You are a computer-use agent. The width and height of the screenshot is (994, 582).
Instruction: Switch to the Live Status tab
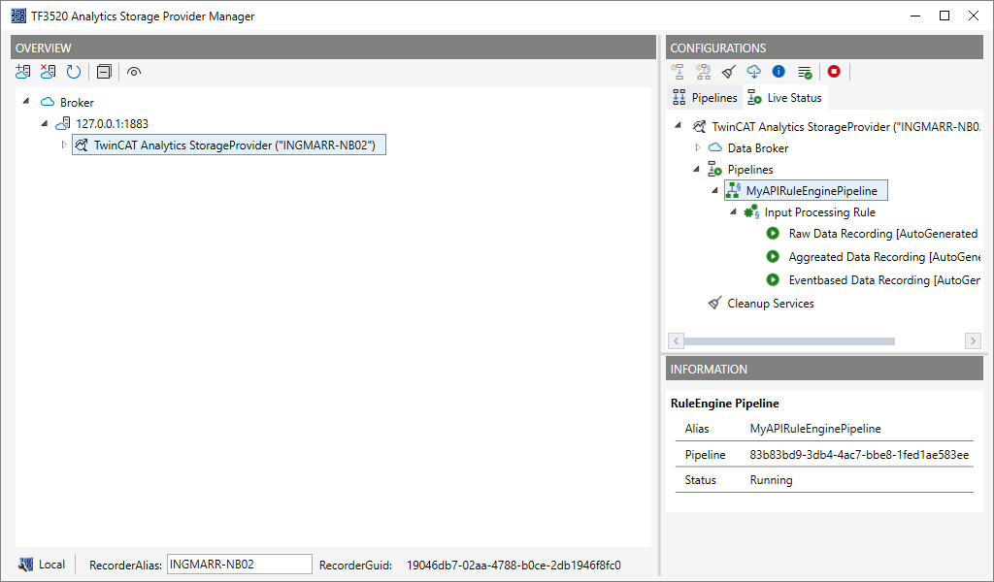pos(784,98)
